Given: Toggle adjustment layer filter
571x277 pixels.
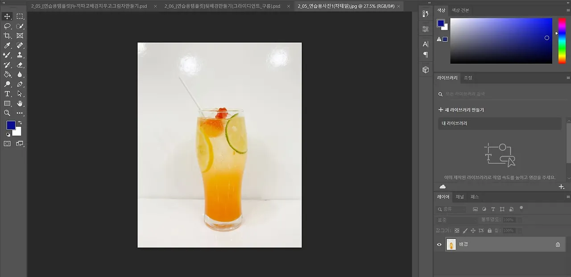Looking at the screenshot, I should click(484, 209).
